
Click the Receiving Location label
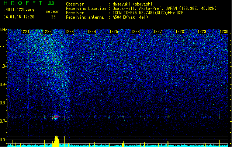[86, 8]
